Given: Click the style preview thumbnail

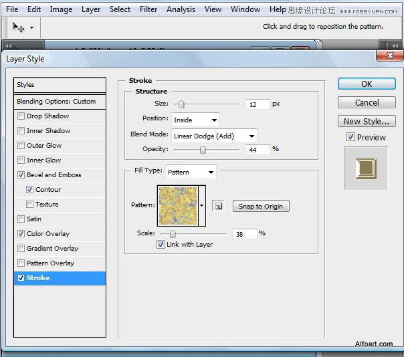Looking at the screenshot, I should (x=366, y=168).
